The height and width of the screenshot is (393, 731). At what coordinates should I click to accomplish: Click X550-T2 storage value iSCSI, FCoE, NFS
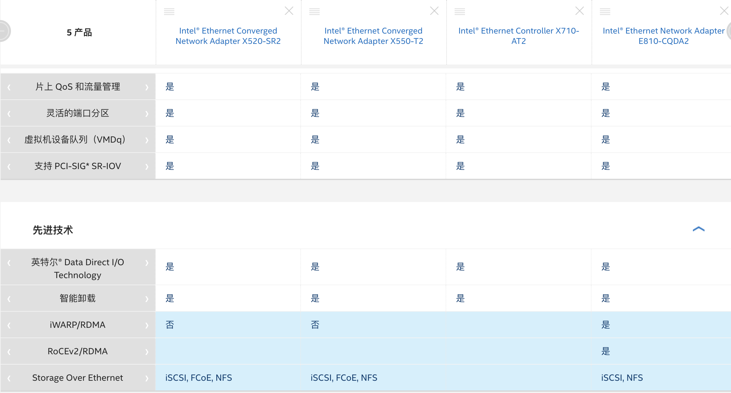(x=344, y=378)
